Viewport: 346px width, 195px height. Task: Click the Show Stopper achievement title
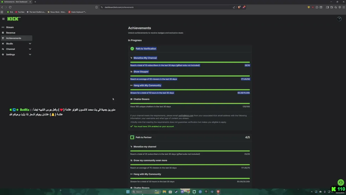point(141,72)
